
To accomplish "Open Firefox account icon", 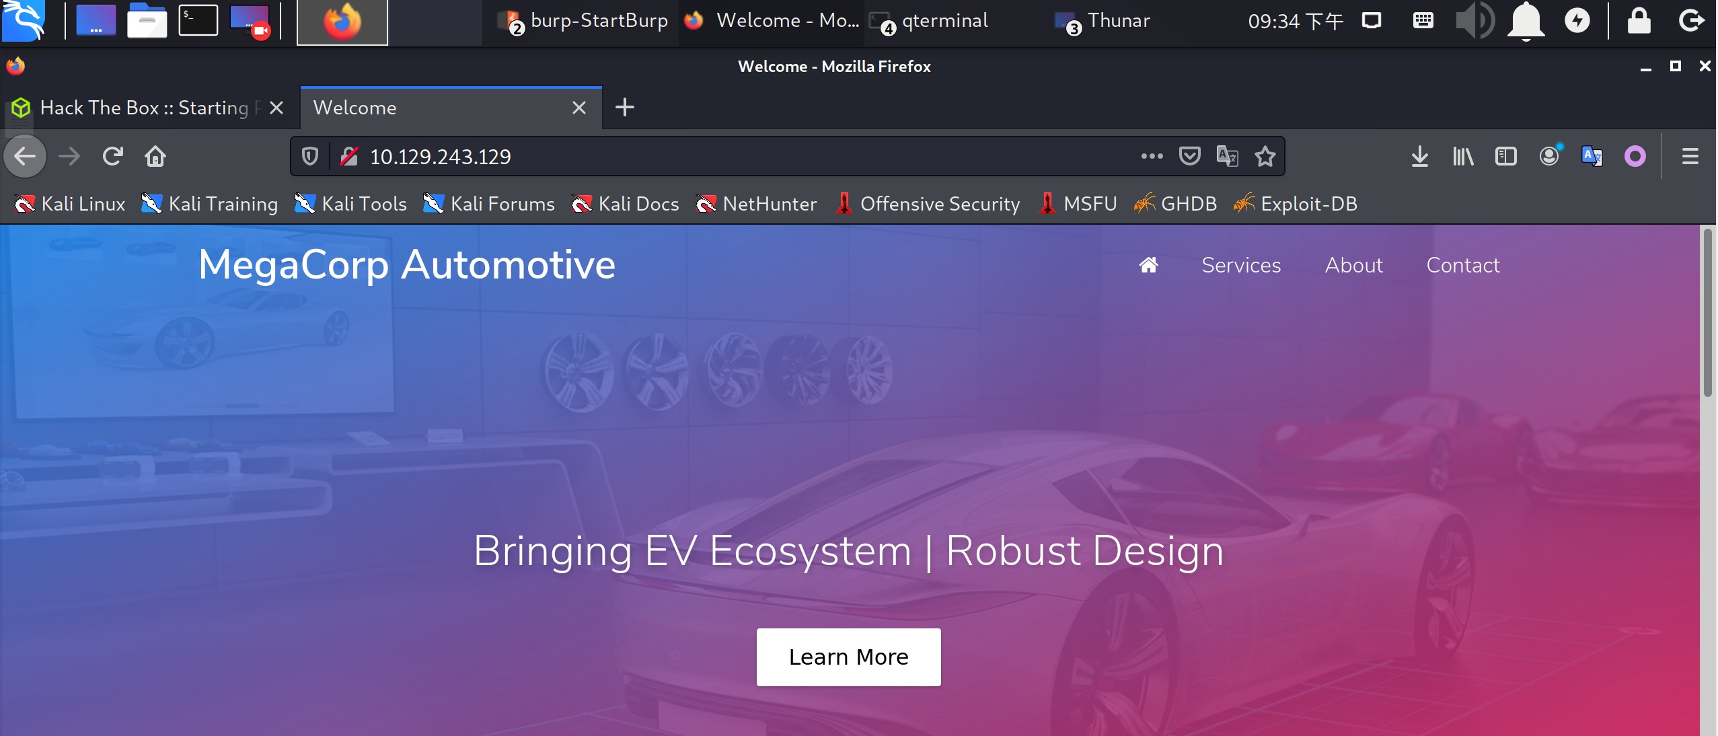I will pos(1548,156).
